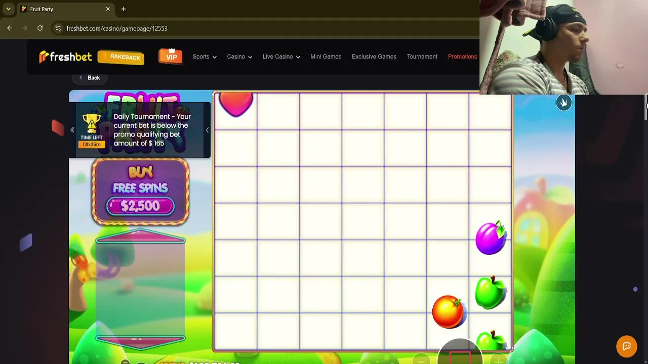This screenshot has width=648, height=364.
Task: Click the page vertical scrollbar
Action: pos(645,107)
